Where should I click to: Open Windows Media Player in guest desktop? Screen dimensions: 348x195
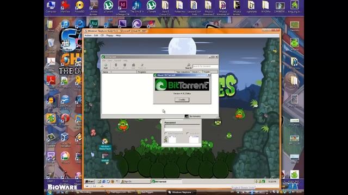(x=105, y=144)
